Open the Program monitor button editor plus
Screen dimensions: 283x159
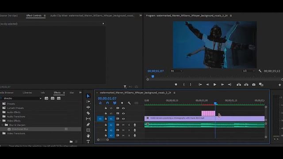[279, 85]
